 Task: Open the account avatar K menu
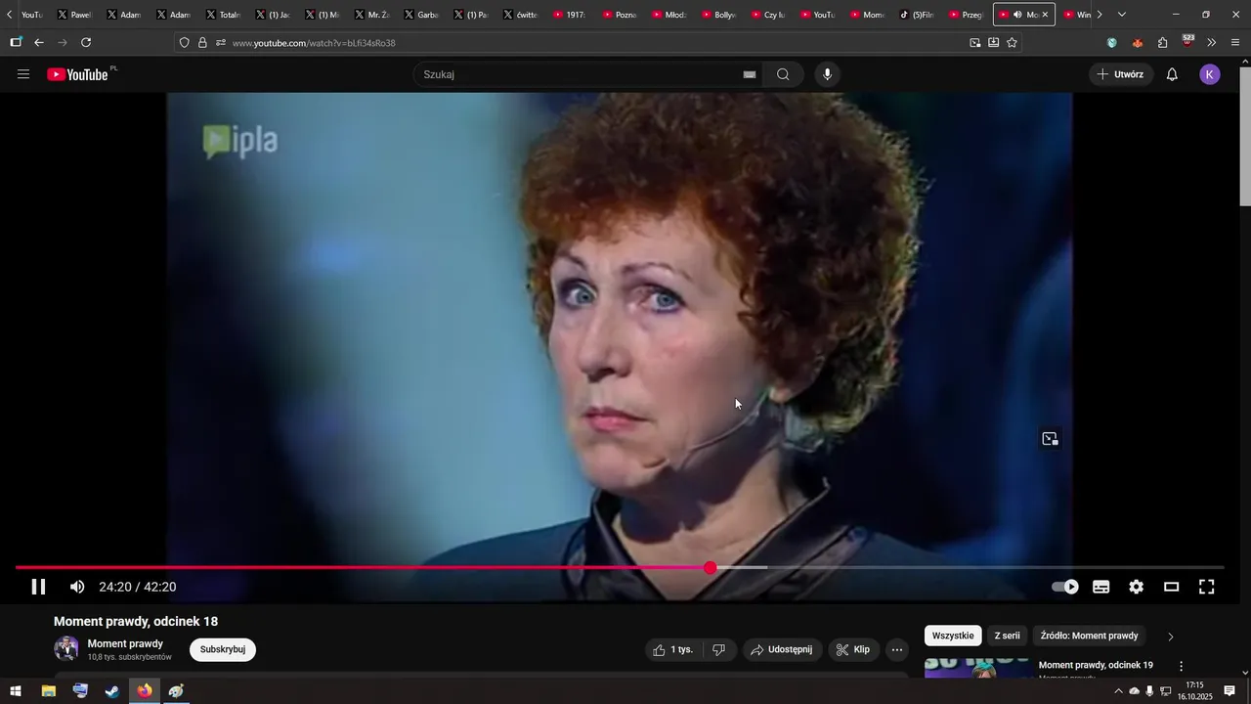click(1210, 74)
